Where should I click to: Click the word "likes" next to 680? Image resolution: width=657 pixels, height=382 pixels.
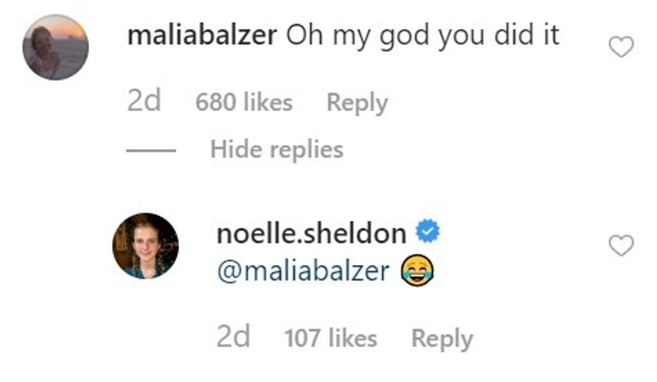tap(267, 103)
